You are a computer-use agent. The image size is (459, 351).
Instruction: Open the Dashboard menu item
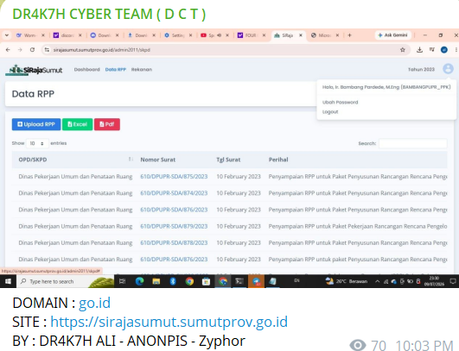click(x=87, y=70)
